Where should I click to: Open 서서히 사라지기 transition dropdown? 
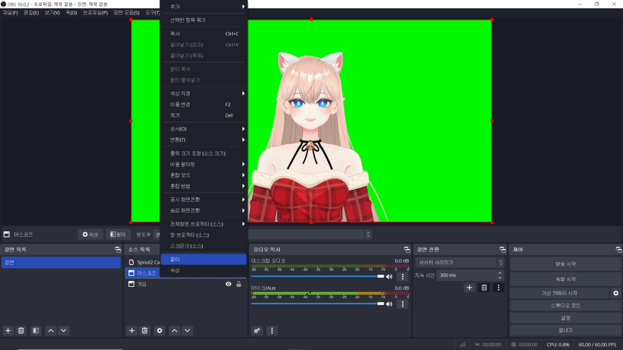(460, 262)
